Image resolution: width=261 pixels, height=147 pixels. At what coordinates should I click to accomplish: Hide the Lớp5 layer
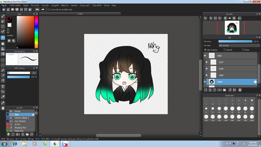(x=205, y=82)
